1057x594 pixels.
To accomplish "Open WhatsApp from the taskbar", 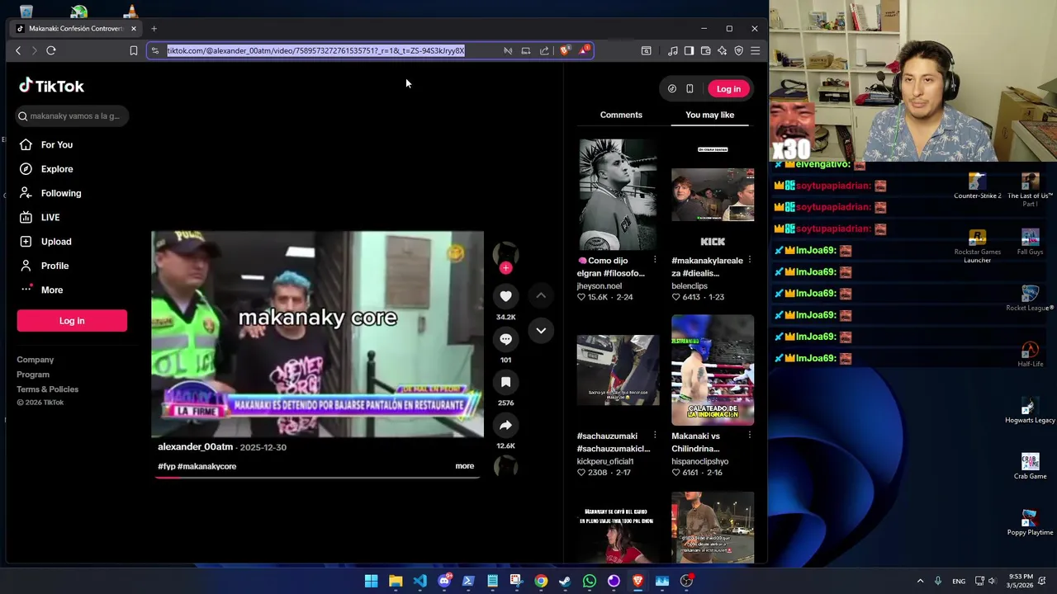I will 589,581.
